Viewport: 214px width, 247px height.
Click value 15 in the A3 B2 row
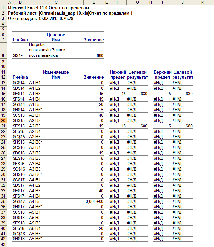pyautogui.click(x=101, y=153)
